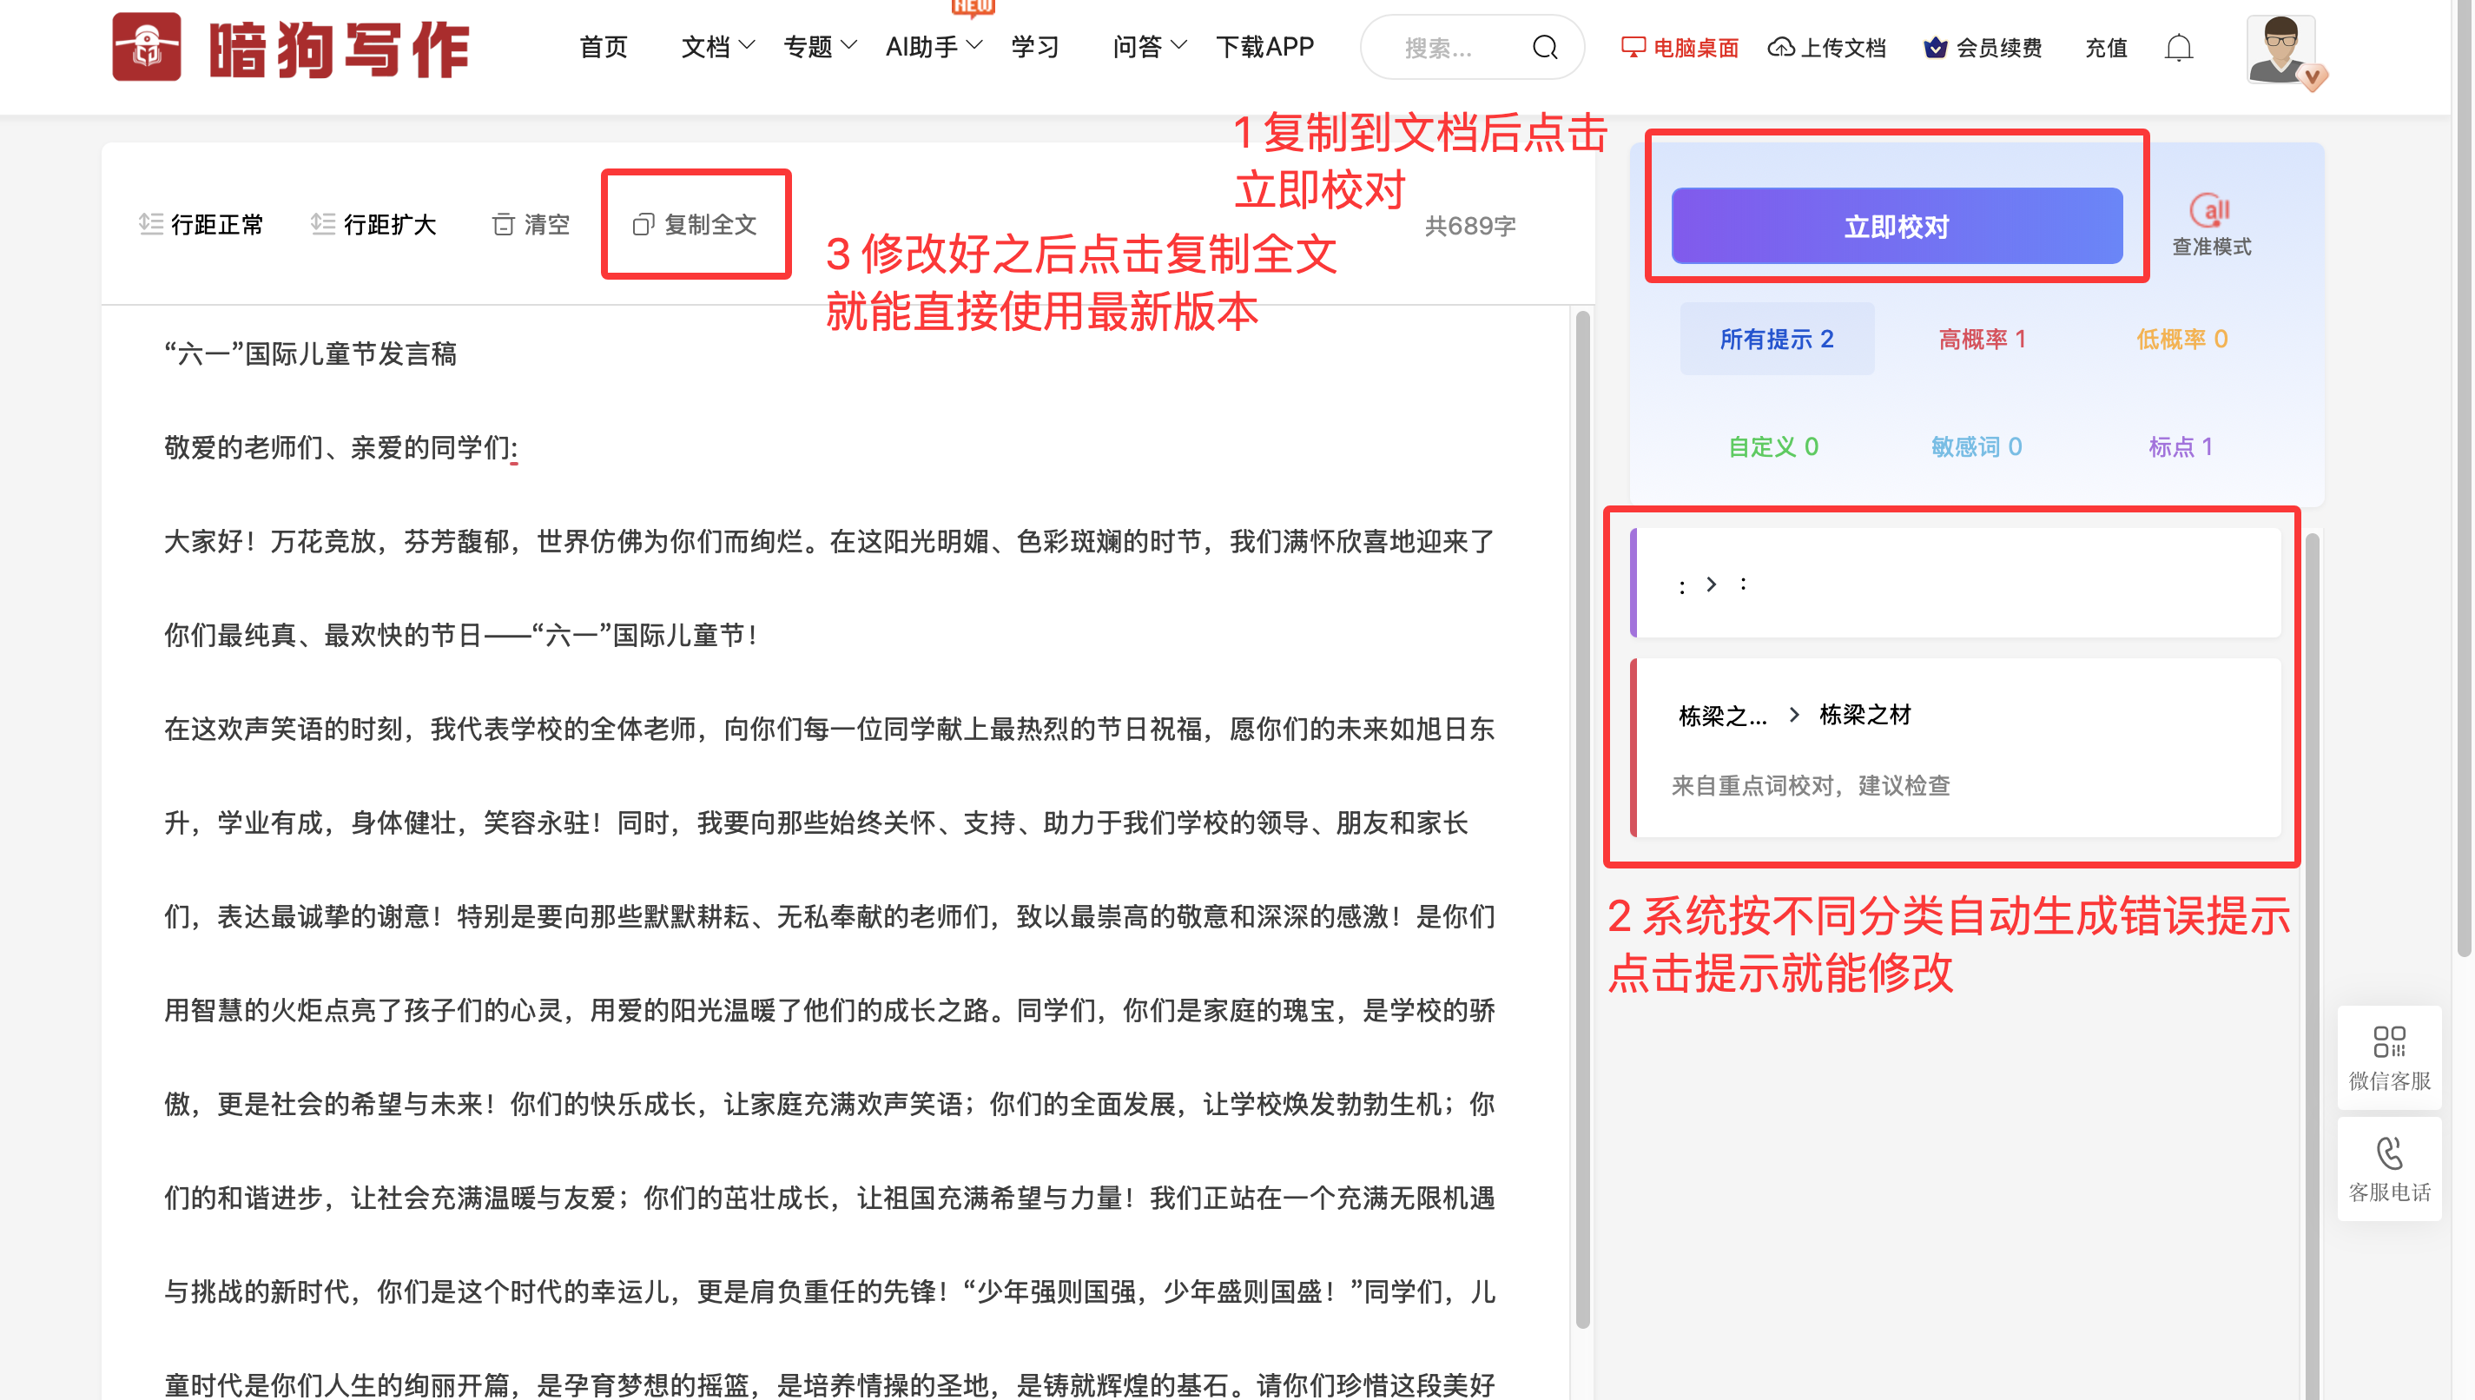Click text 来自重点词校对，建议检查

(x=1811, y=784)
